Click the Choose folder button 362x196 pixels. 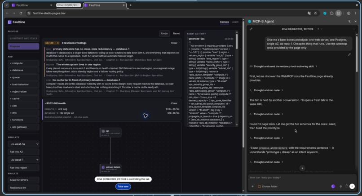(268, 186)
